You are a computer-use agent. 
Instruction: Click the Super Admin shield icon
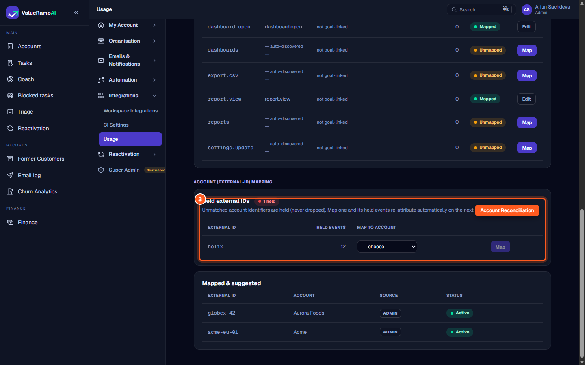point(101,170)
